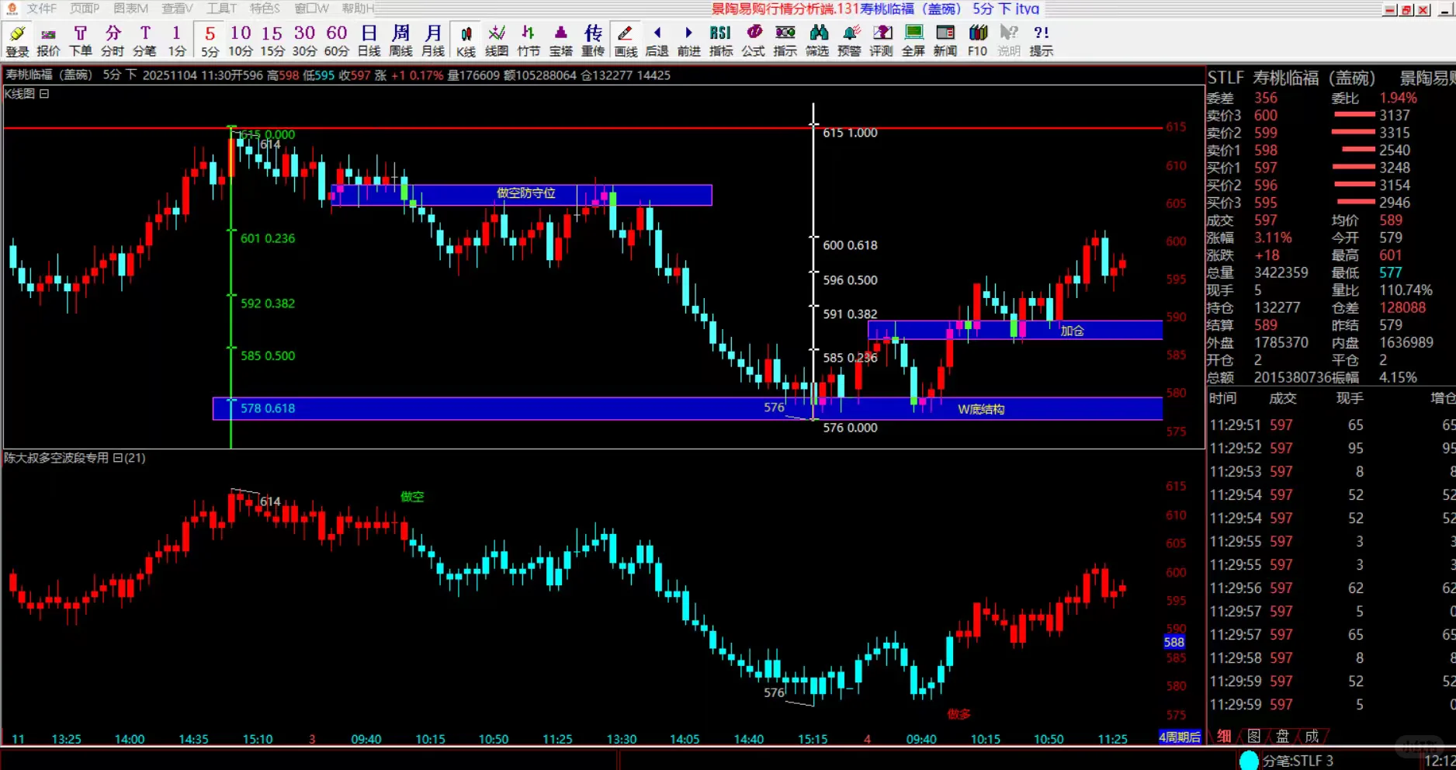The width and height of the screenshot is (1456, 770).
Task: Switch to the 日线 daily chart
Action: click(369, 40)
